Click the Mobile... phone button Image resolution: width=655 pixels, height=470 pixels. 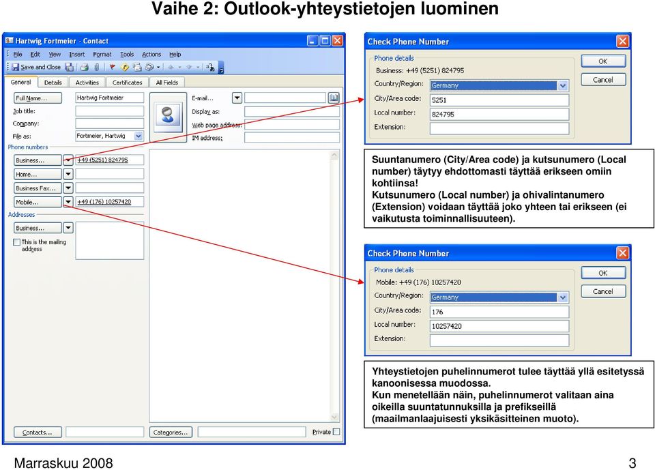38,202
